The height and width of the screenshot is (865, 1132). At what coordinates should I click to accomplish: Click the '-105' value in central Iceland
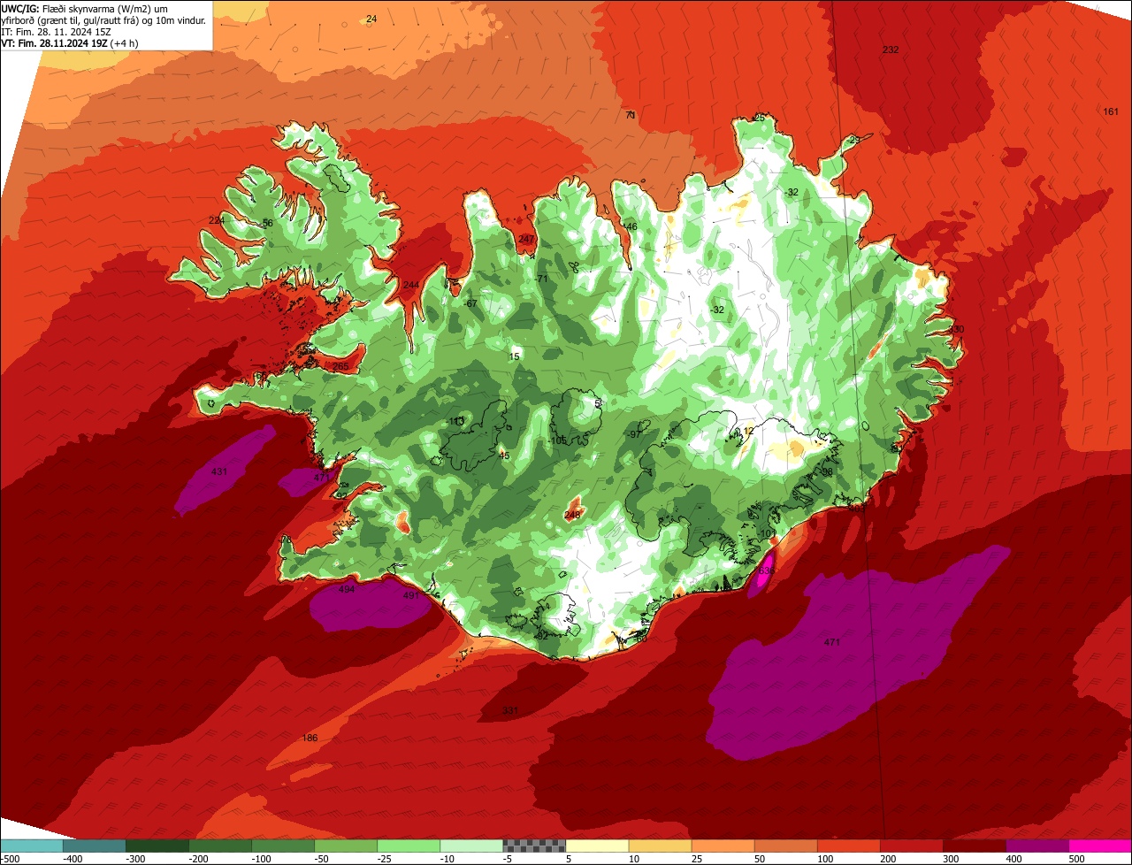558,440
